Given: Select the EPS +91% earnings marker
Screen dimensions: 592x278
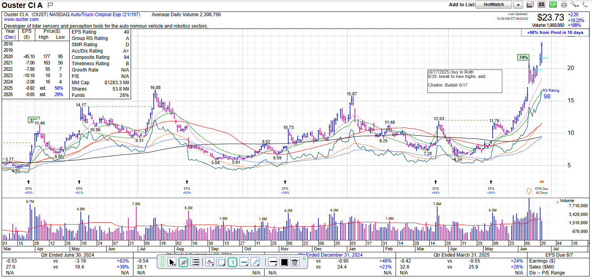Looking at the screenshot, I should tap(79, 187).
